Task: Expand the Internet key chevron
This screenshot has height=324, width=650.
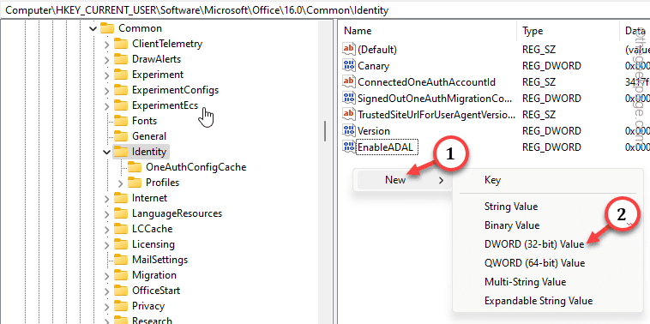Action: [106, 199]
